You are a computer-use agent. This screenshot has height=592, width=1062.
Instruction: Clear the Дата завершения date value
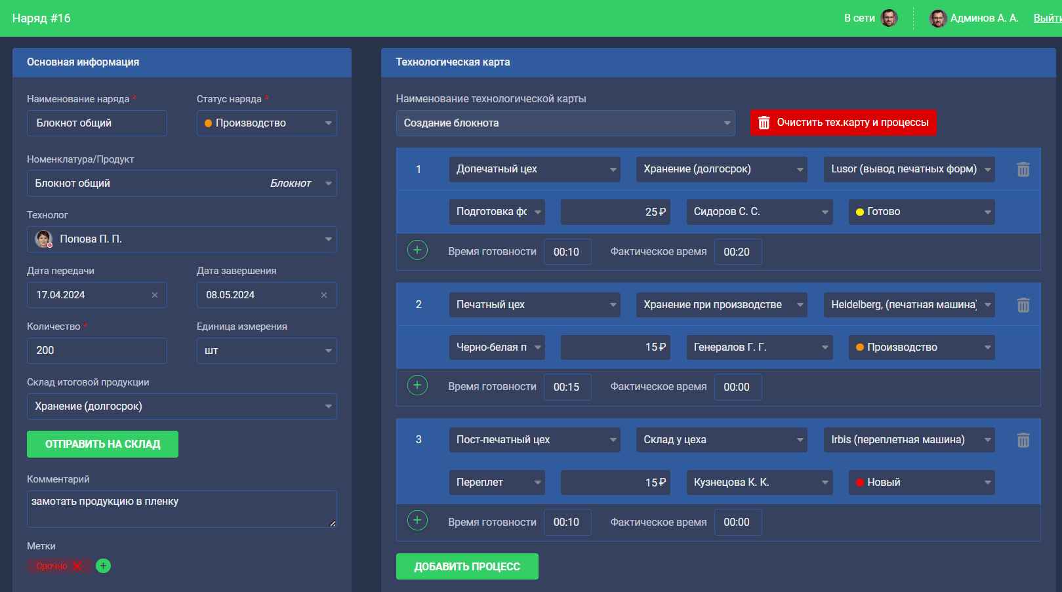(324, 295)
